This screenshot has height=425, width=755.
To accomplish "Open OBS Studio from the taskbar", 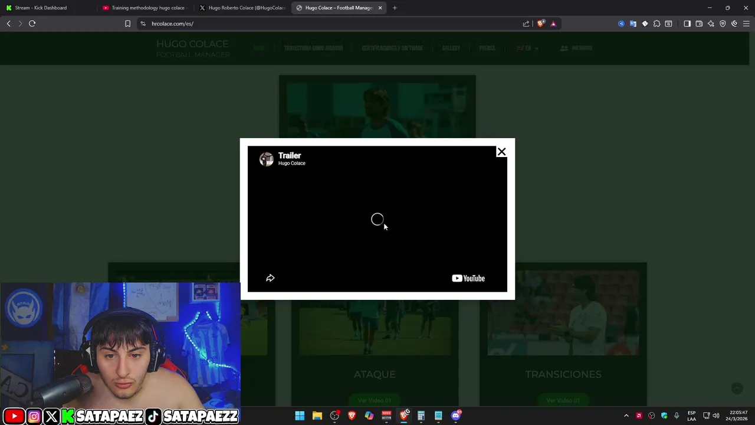I will [334, 416].
